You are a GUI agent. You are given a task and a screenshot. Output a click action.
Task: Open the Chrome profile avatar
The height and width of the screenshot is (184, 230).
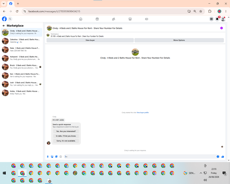219,11
